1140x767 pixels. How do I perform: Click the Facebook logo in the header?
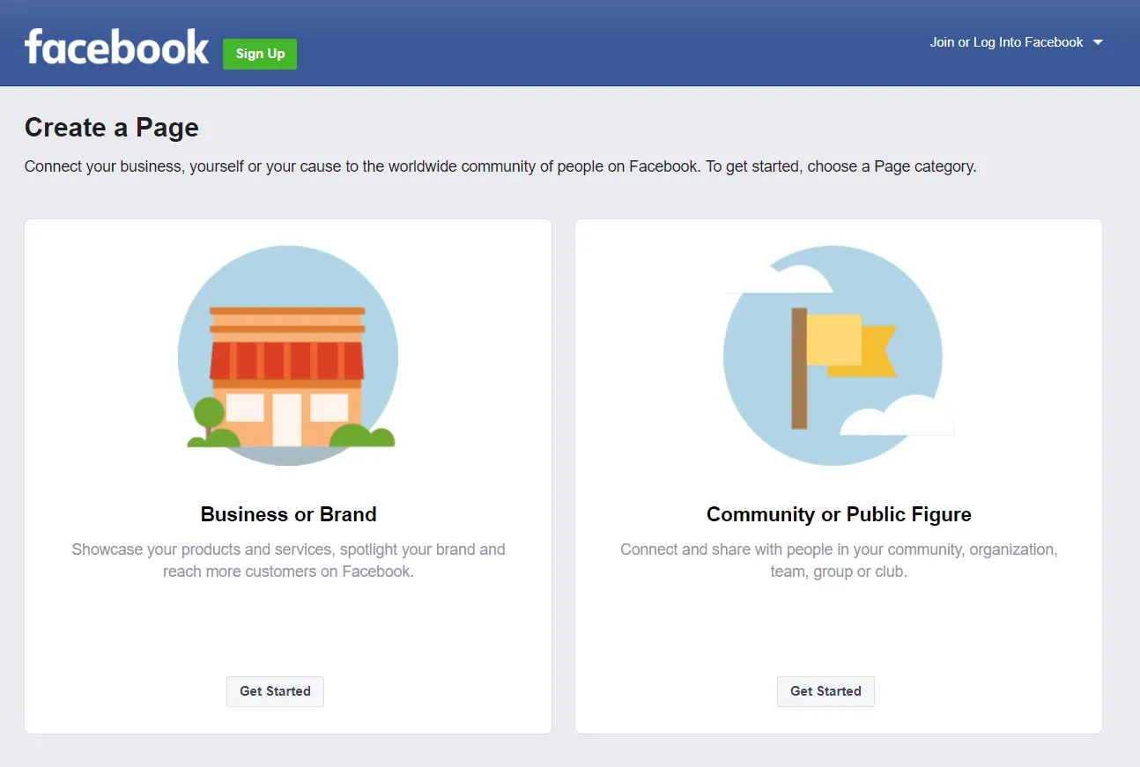click(x=116, y=47)
